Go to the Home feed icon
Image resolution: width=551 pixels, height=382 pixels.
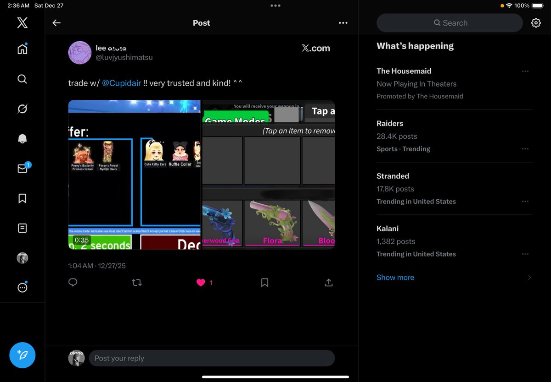pos(22,49)
